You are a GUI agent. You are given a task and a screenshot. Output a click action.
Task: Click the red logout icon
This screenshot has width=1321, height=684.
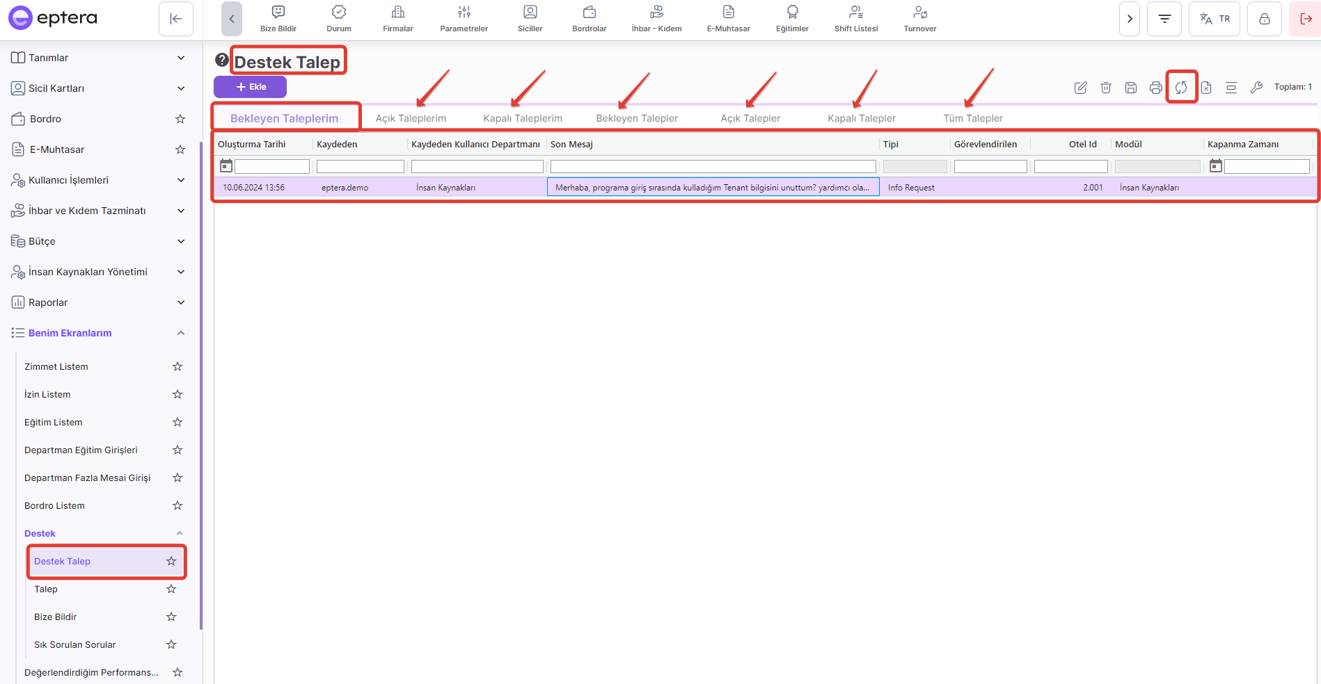(x=1306, y=19)
